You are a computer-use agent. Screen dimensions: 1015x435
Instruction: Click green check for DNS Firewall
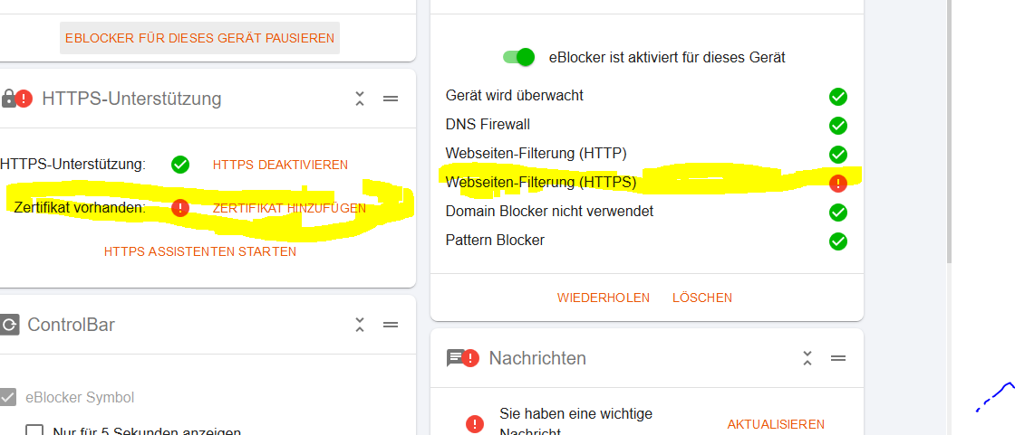coord(838,126)
